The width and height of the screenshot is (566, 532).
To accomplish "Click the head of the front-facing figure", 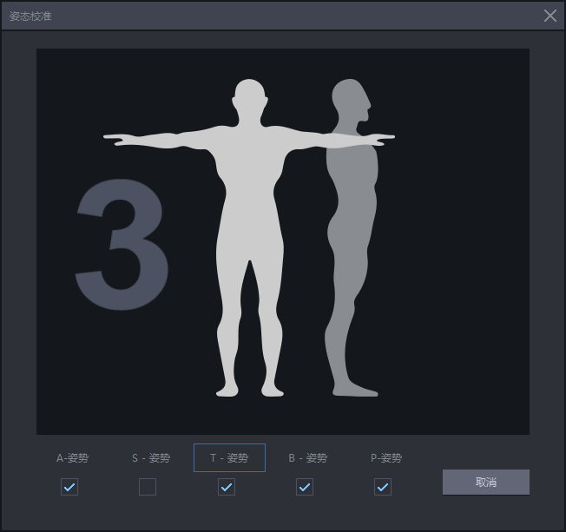I will pyautogui.click(x=249, y=97).
